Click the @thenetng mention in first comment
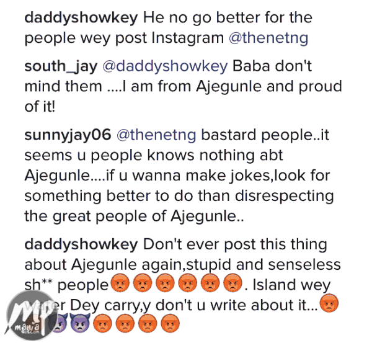 (268, 38)
